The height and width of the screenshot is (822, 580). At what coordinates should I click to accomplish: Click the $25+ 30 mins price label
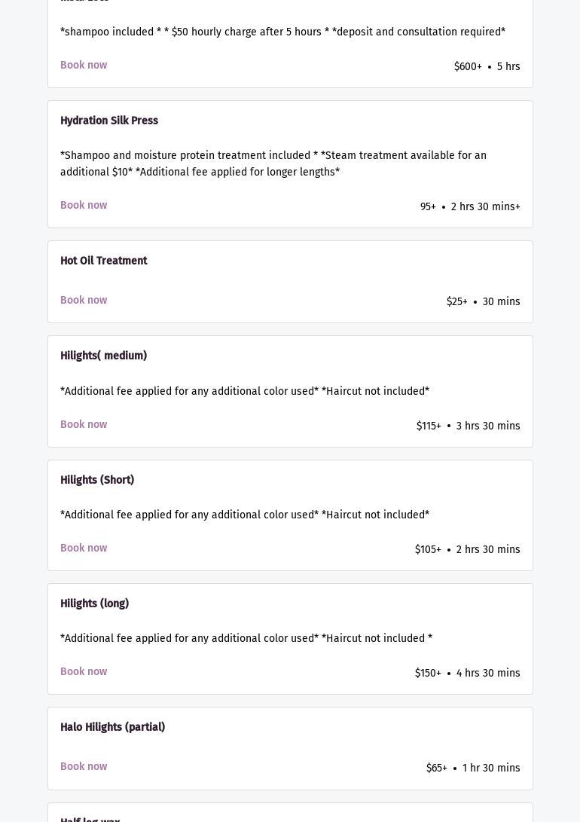tap(483, 302)
